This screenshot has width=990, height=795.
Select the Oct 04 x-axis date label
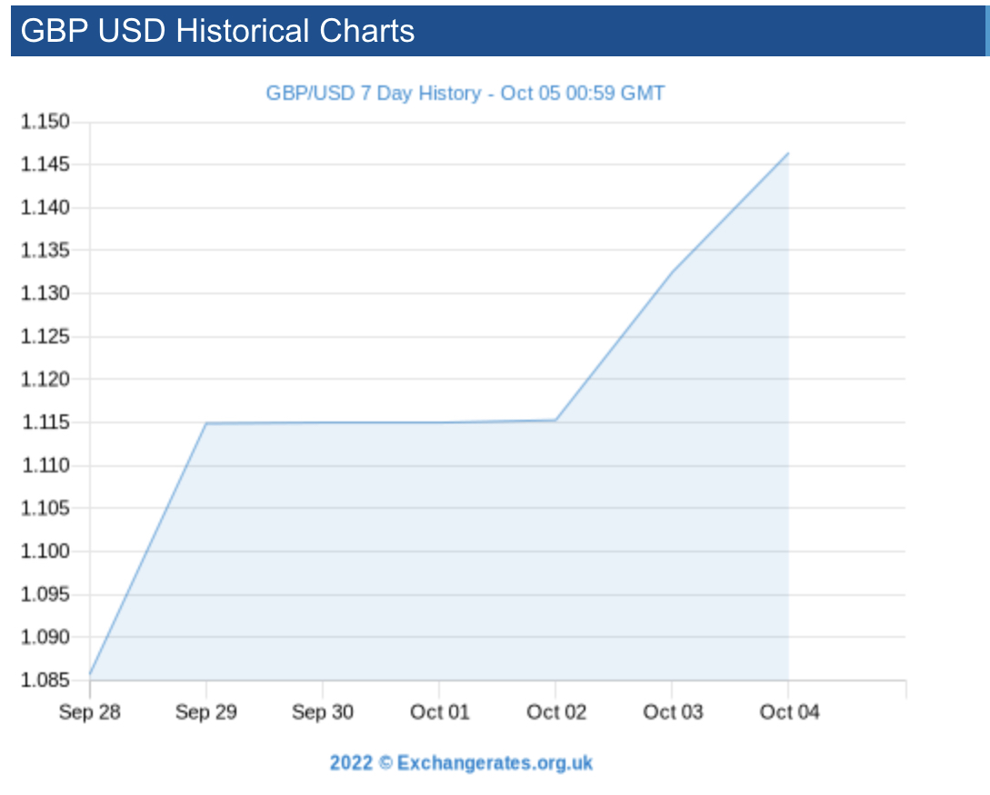(788, 712)
